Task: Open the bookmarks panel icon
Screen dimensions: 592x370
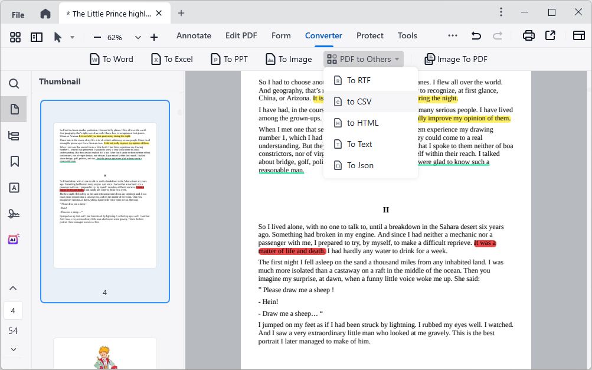Action: pos(14,161)
